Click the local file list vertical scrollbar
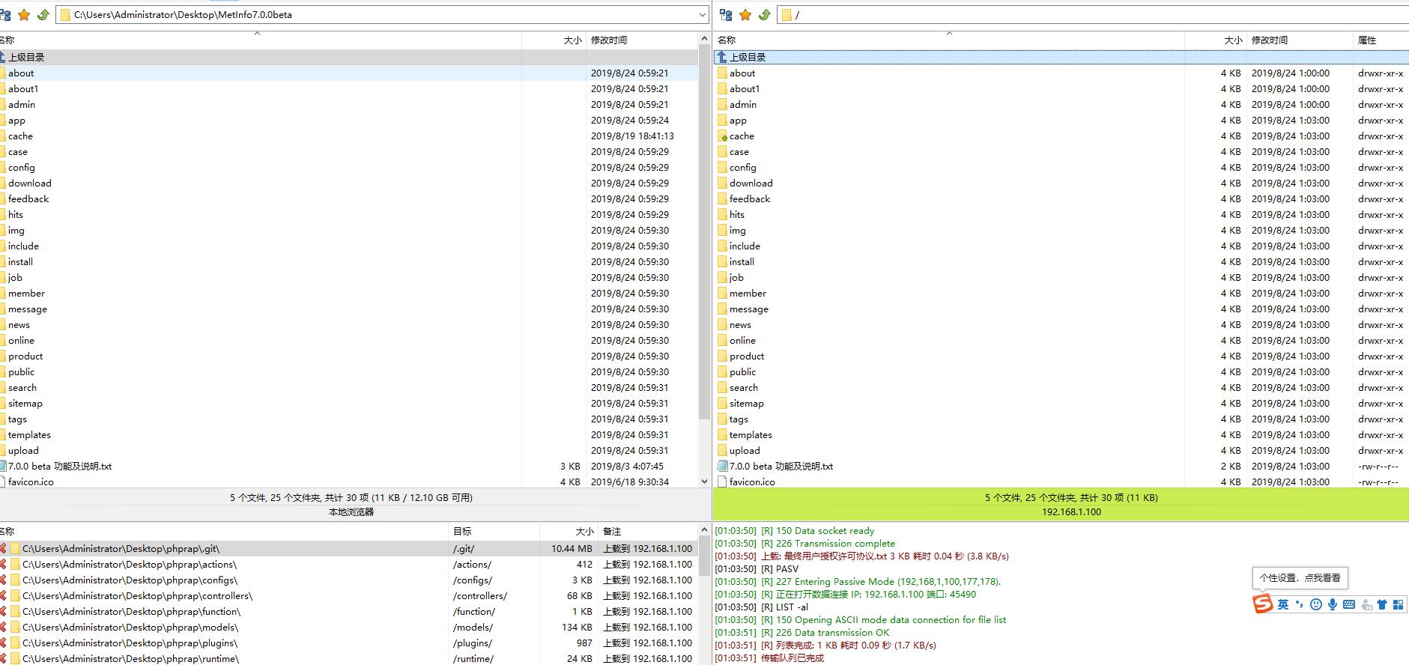 pyautogui.click(x=704, y=232)
